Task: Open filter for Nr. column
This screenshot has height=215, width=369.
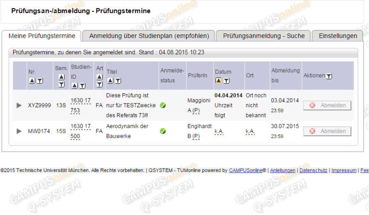Action: (40, 81)
